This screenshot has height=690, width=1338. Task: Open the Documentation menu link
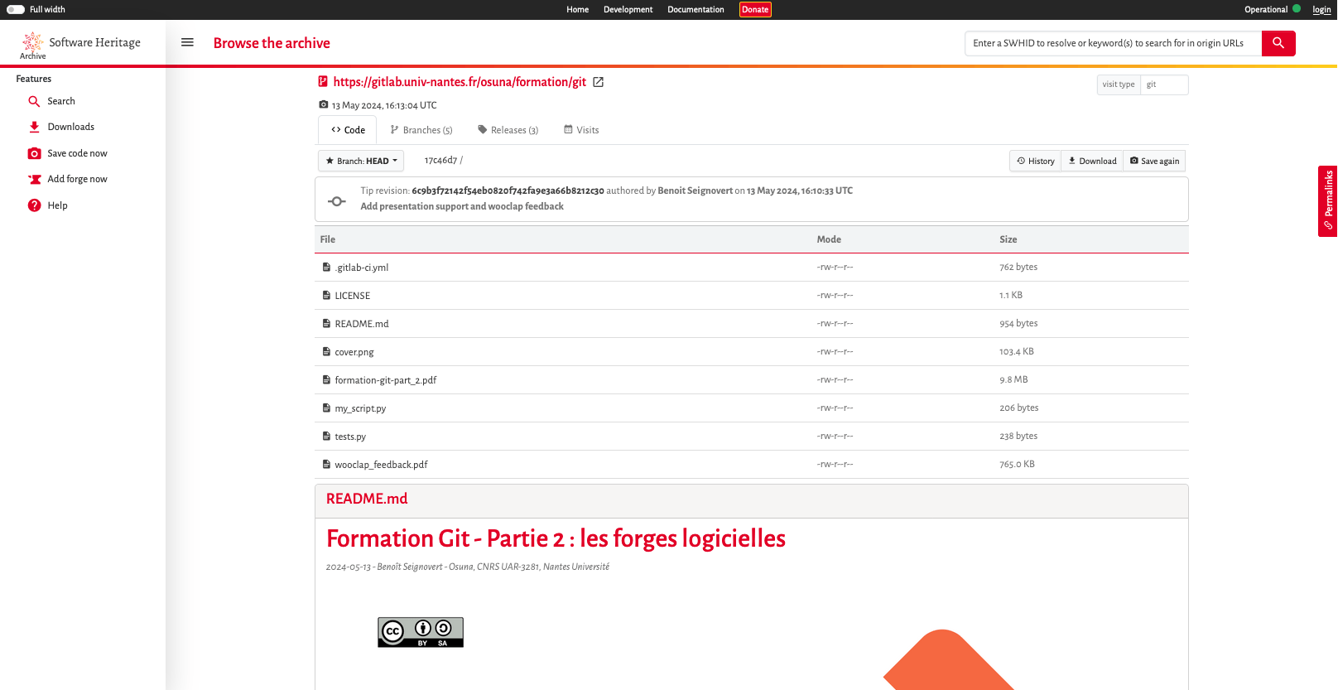click(695, 10)
